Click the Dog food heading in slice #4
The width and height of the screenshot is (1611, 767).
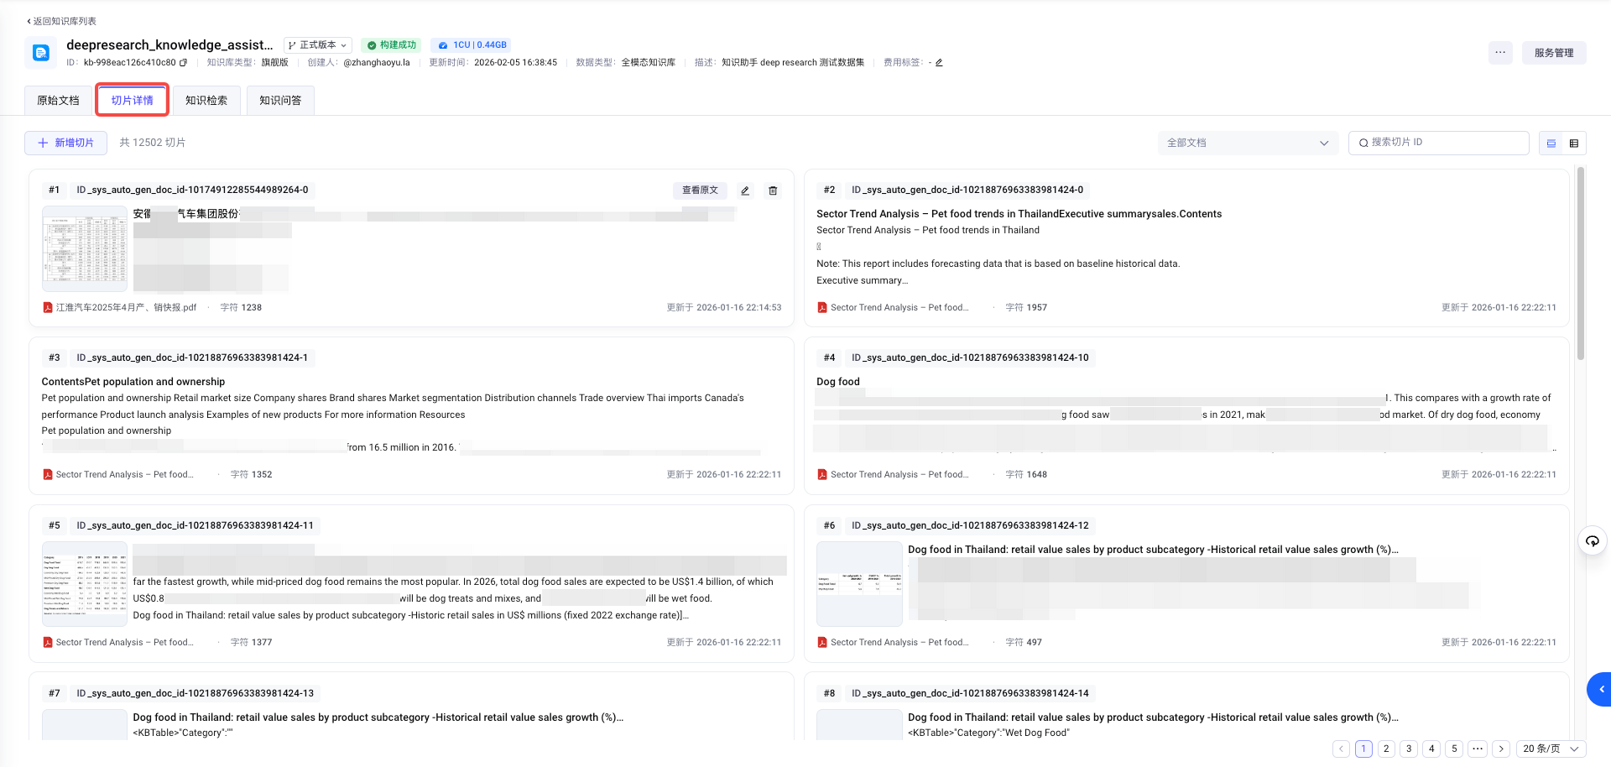click(838, 382)
